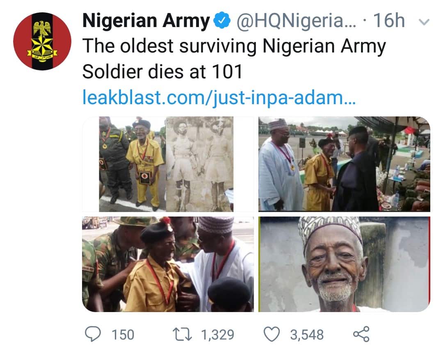Open photo of soldiers adjusting veteran's uniform
This screenshot has height=351, width=443.
point(168,264)
